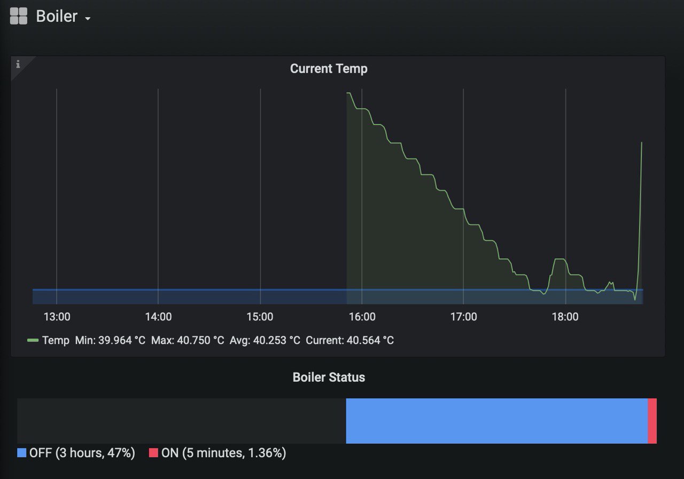Image resolution: width=684 pixels, height=479 pixels.
Task: Click the 17:00 time axis label
Action: pos(463,317)
